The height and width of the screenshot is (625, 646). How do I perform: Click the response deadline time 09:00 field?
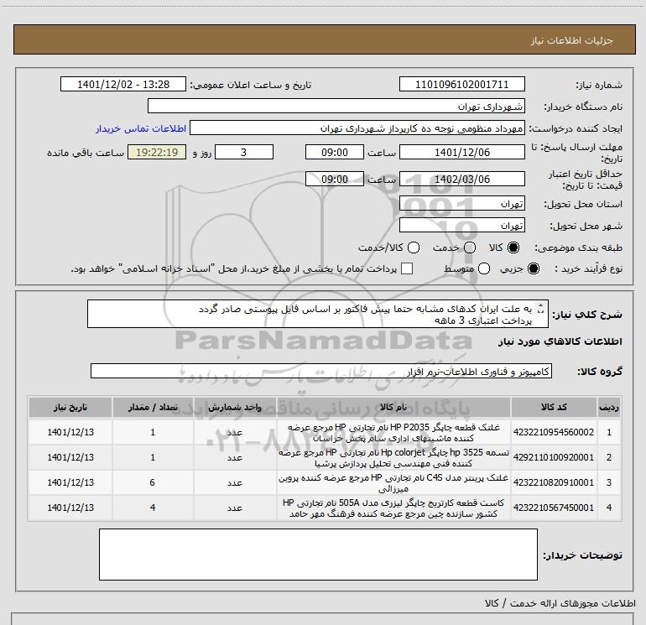coord(335,152)
